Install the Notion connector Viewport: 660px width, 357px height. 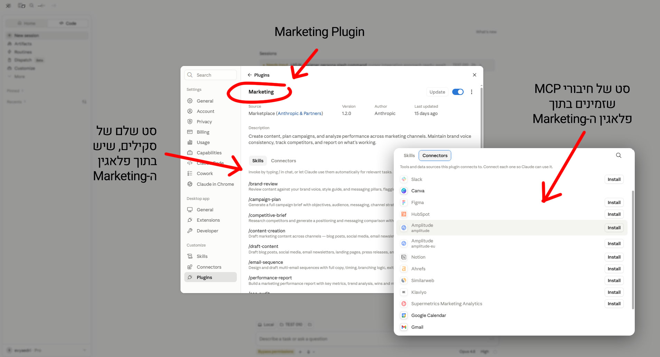pos(614,257)
